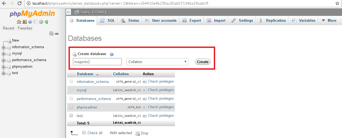
Task: Open the Collation dropdown
Action: point(157,62)
